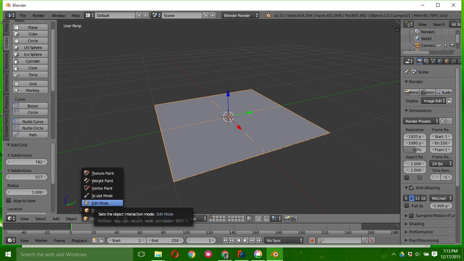Add a Plane mesh
The width and height of the screenshot is (464, 261).
click(30, 27)
